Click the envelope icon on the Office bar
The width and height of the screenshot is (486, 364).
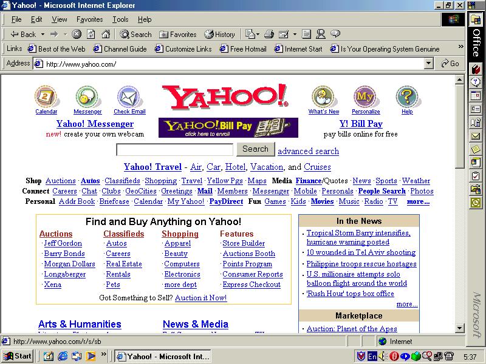pos(476,136)
